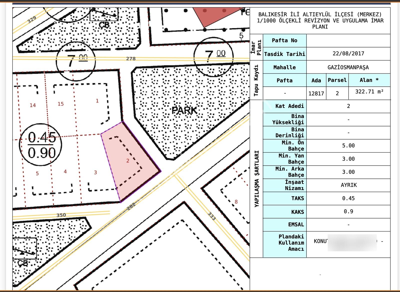
Task: Click the GAZİOSMANPAŞA mahalle cell
Action: point(348,67)
